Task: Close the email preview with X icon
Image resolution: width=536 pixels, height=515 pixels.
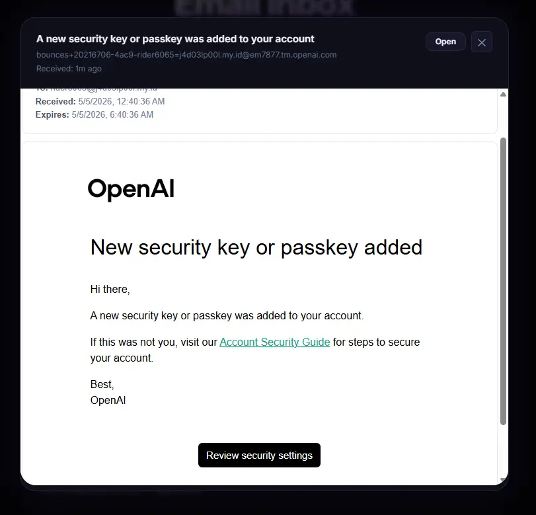Action: [x=482, y=42]
